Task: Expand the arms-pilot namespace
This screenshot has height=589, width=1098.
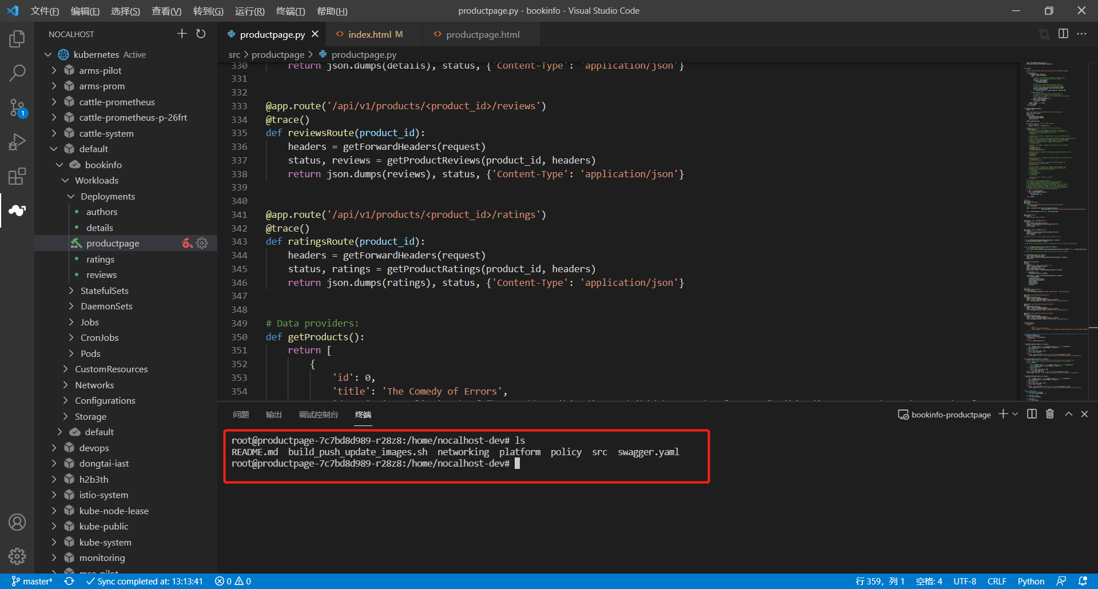Action: tap(54, 70)
